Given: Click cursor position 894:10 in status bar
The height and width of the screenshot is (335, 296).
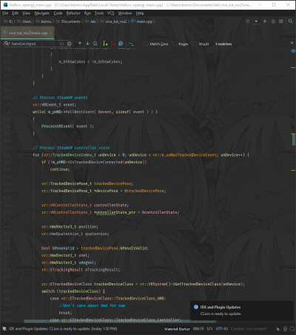Looking at the screenshot, I should [x=198, y=329].
